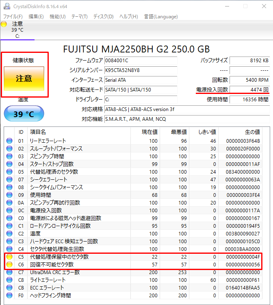The height and width of the screenshot is (305, 273).
Task: Select the ロード/アンロードサイクル回数 row
Action: 133,226
